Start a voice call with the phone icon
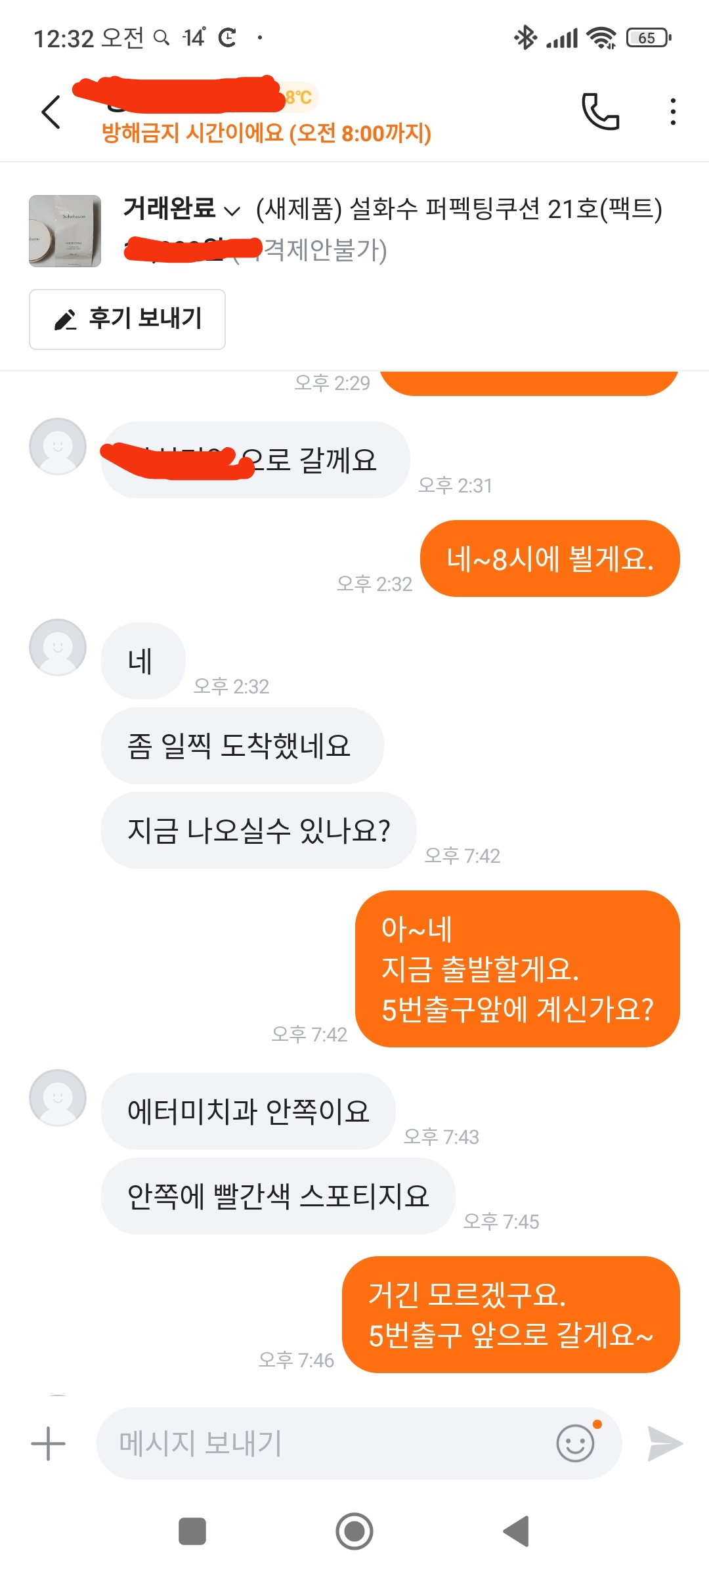The image size is (709, 1576). [601, 112]
